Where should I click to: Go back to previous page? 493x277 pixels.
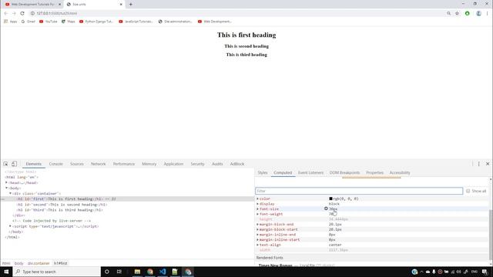coord(6,14)
